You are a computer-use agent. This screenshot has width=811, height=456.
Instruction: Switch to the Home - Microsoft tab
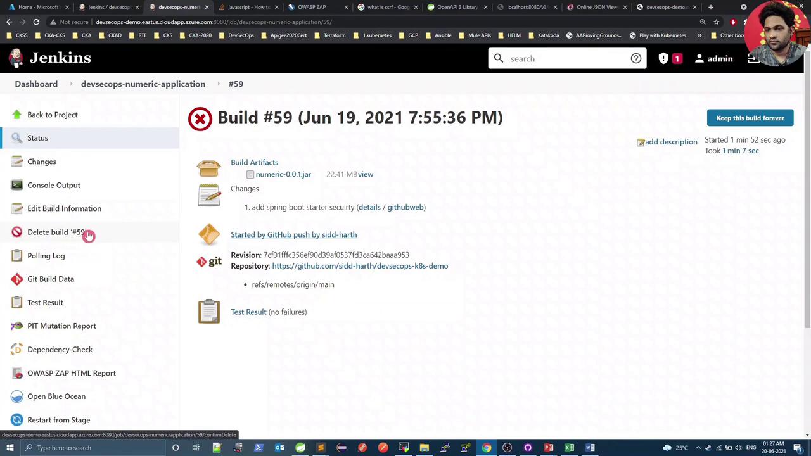click(38, 7)
